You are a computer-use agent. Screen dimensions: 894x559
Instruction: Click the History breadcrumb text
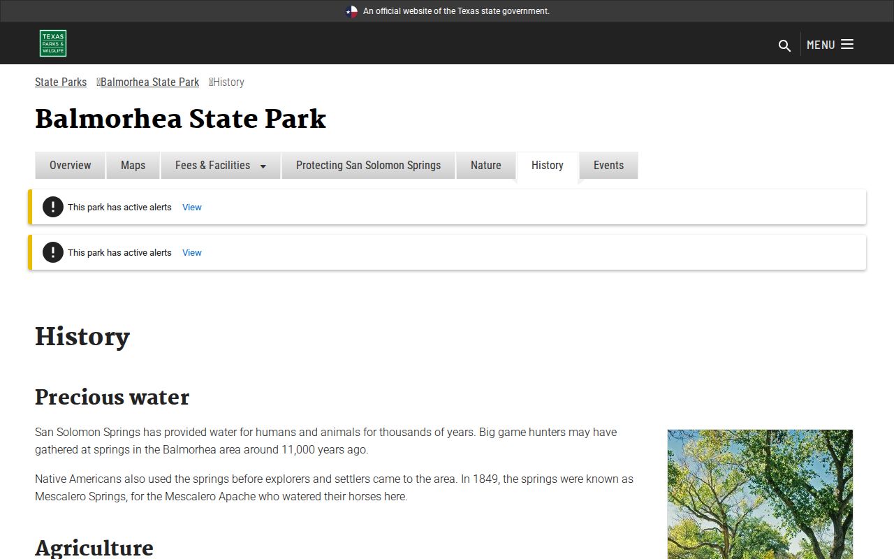228,82
